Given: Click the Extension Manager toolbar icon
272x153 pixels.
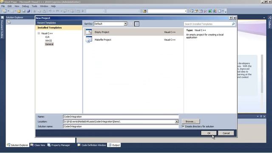Looking at the screenshot, I should tap(215, 11).
